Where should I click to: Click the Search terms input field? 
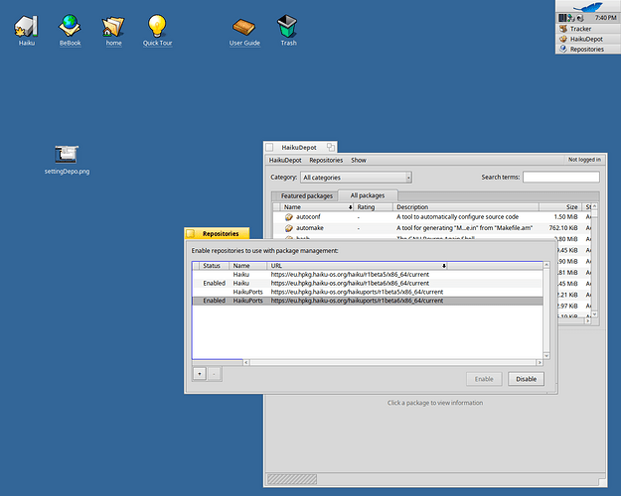pos(560,177)
